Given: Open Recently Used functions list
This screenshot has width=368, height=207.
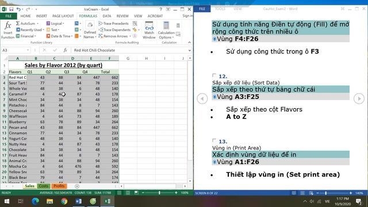Looking at the screenshot, I should (30, 30).
